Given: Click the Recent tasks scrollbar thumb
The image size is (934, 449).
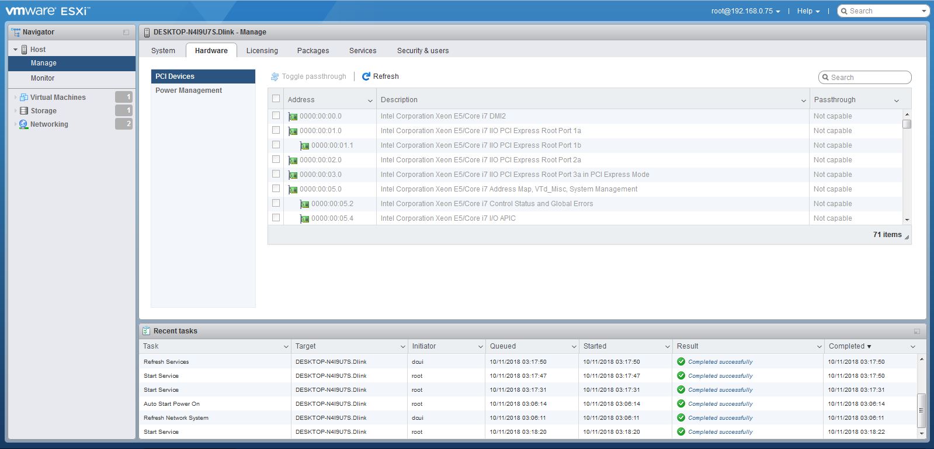Looking at the screenshot, I should 922,410.
